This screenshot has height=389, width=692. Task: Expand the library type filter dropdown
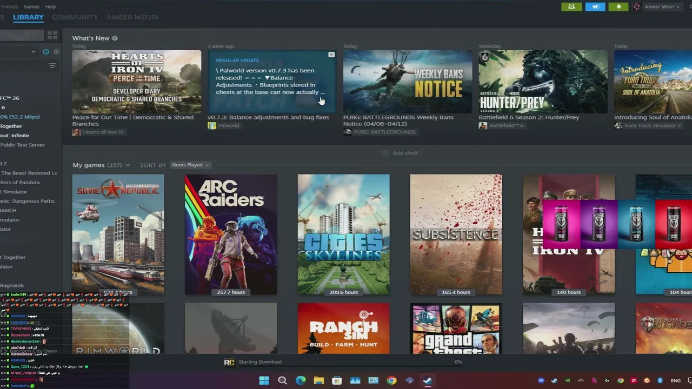click(x=34, y=52)
